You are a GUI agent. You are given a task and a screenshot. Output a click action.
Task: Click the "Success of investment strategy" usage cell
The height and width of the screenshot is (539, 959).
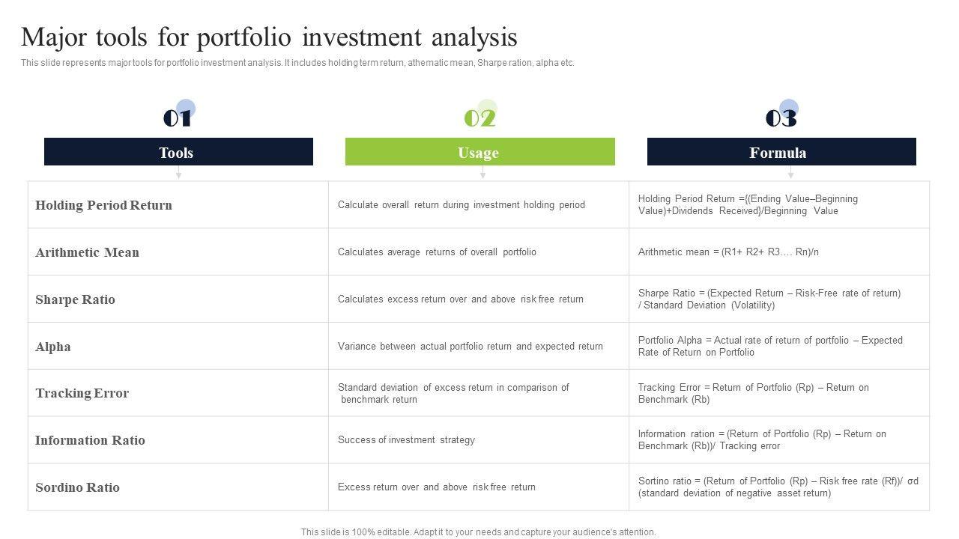pyautogui.click(x=406, y=440)
